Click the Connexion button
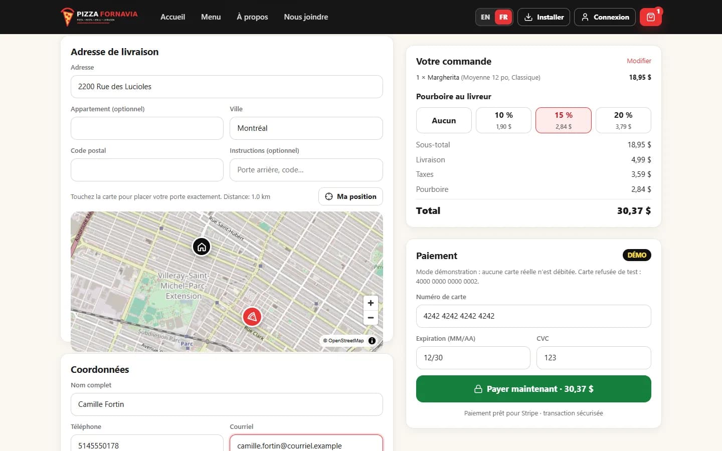Viewport: 722px width, 451px height. tap(605, 17)
